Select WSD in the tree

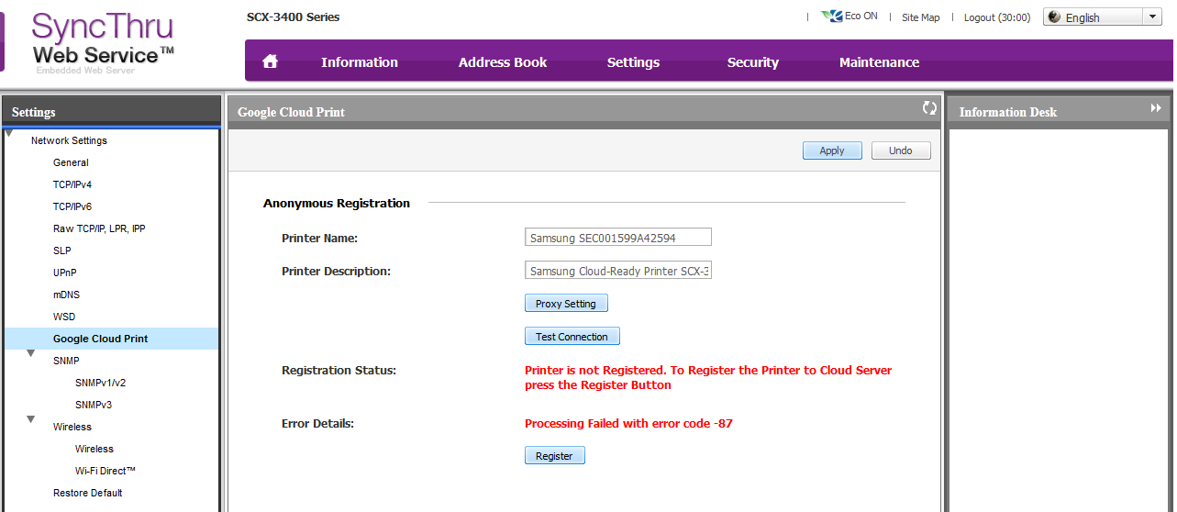(64, 317)
